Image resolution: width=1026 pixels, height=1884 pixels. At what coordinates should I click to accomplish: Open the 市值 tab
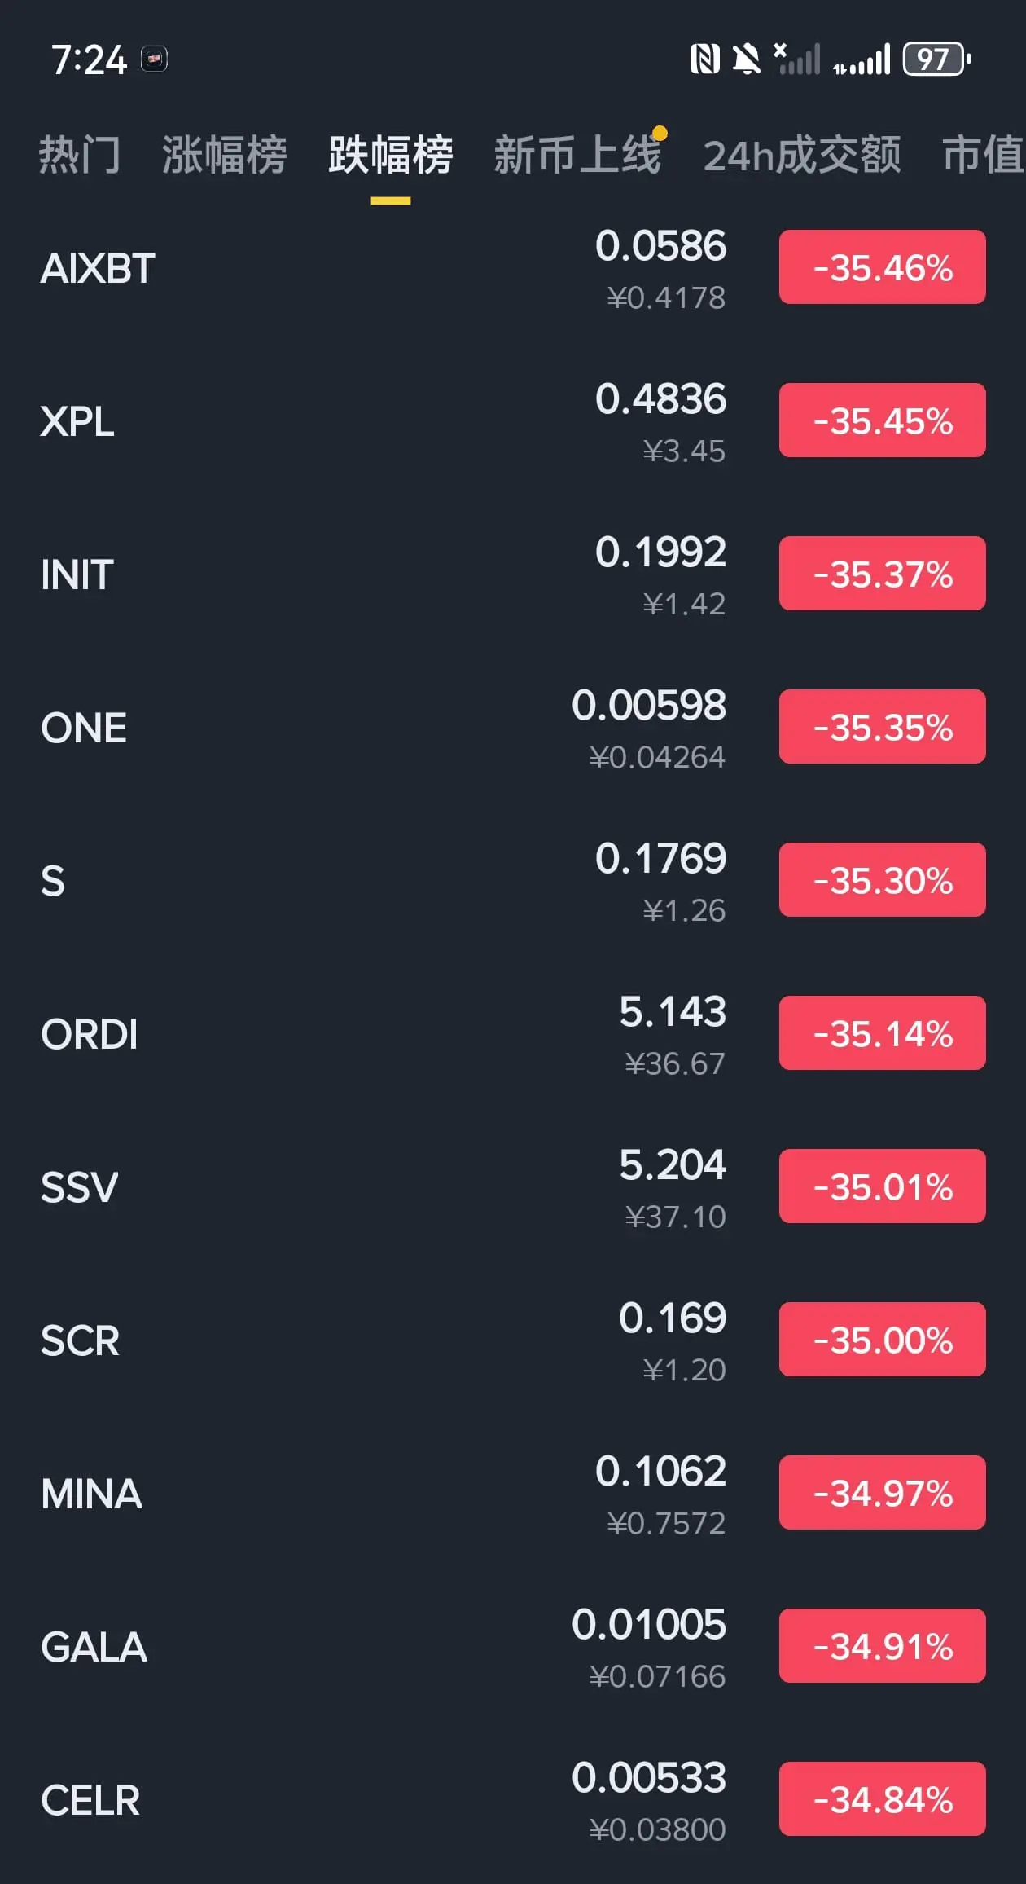981,155
